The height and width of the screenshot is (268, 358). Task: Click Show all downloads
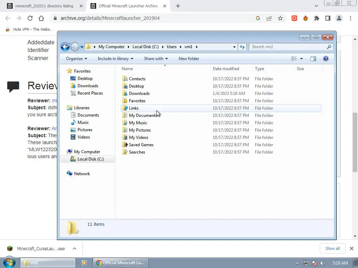point(332,248)
